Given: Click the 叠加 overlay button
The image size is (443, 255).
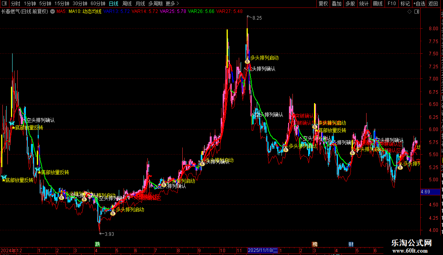Looking at the screenshot, I should (336, 4).
